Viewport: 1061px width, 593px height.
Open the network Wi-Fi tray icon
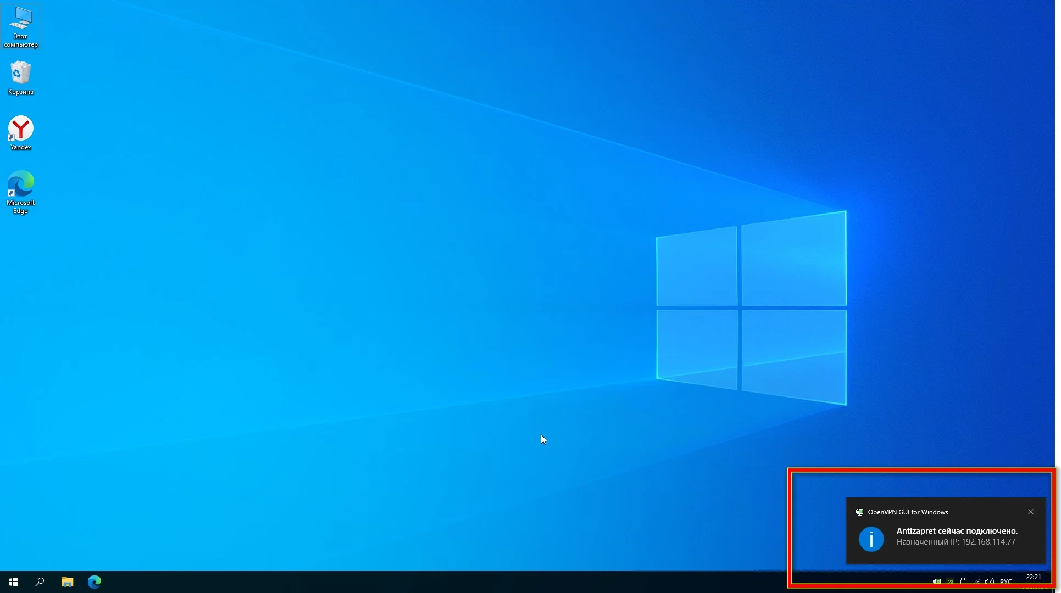pyautogui.click(x=977, y=581)
